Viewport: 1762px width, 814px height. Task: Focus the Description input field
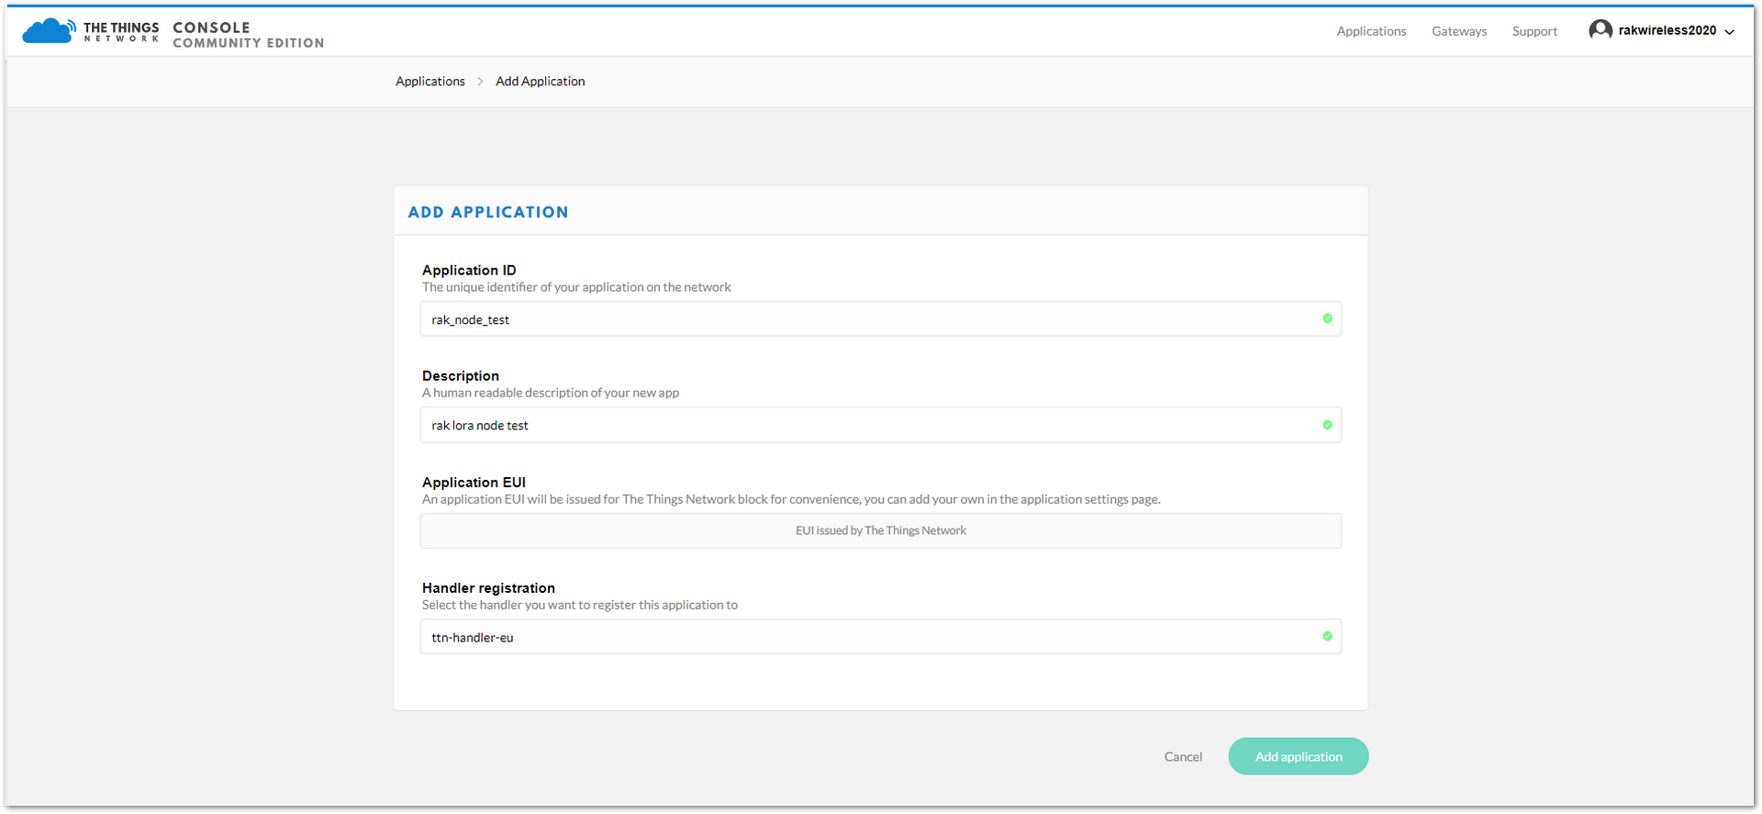[881, 425]
